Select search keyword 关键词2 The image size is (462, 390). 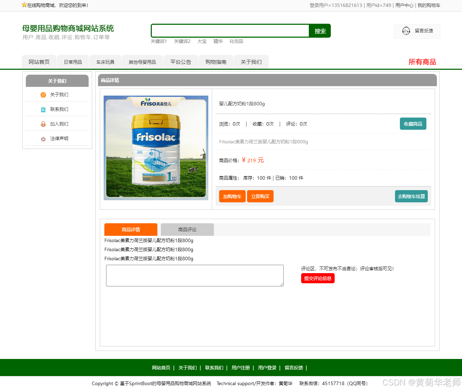pos(182,41)
